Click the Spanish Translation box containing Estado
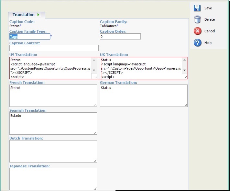The image size is (230, 191). (53, 123)
